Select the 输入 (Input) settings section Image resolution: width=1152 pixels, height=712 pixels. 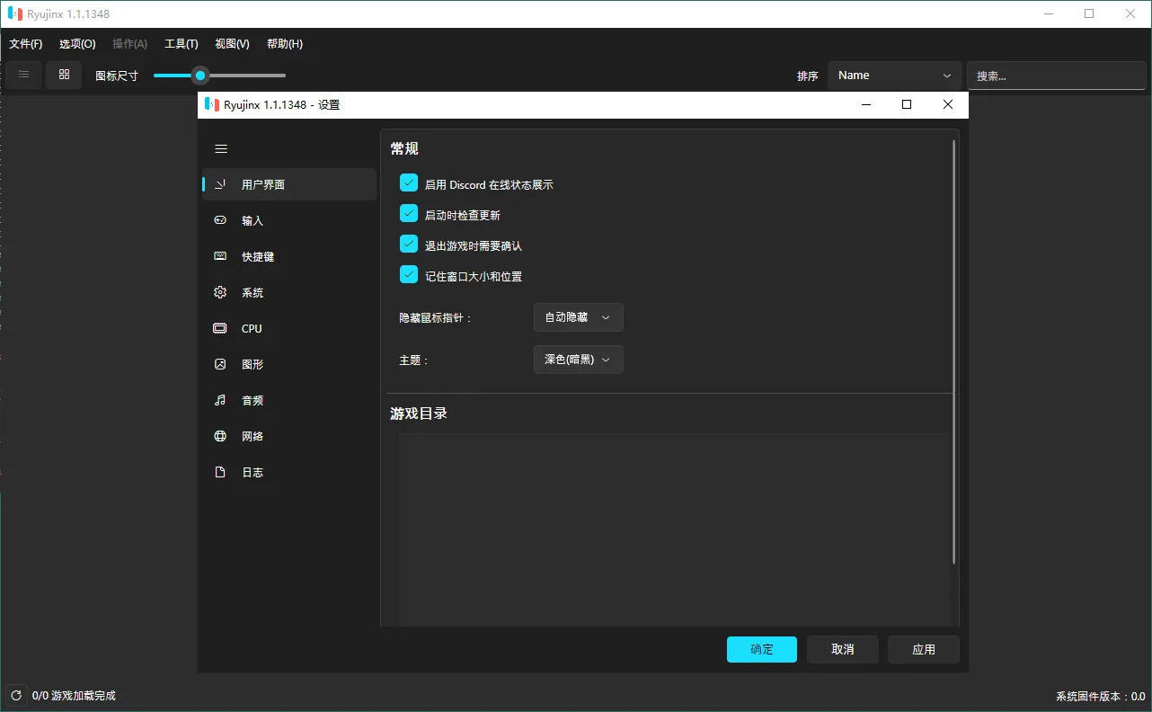(x=252, y=220)
